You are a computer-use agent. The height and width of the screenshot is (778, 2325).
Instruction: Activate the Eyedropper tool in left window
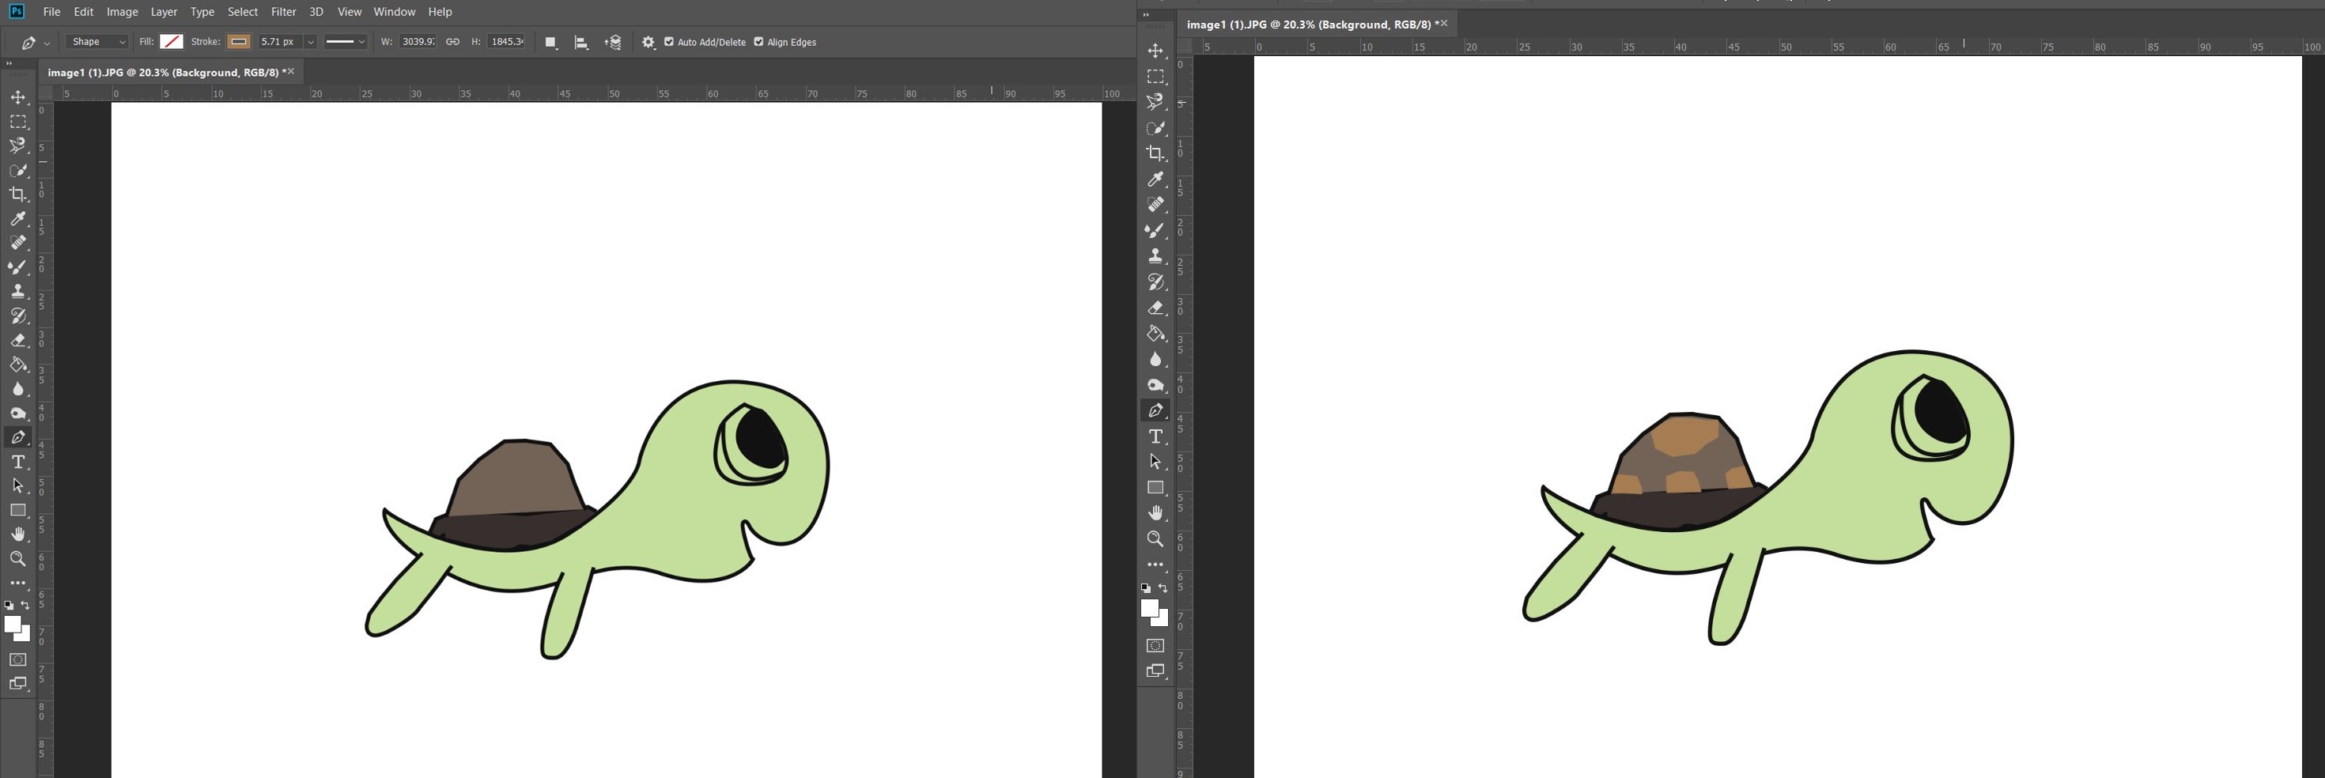point(18,218)
